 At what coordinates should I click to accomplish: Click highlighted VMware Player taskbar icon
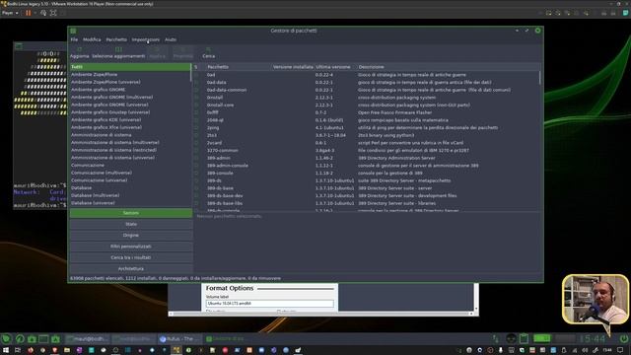coord(176,350)
